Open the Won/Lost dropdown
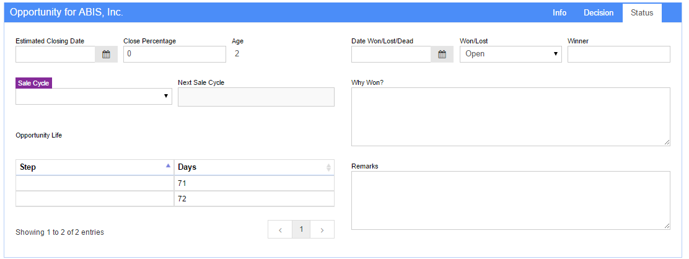Viewport: 689px width, 259px height. click(x=511, y=55)
